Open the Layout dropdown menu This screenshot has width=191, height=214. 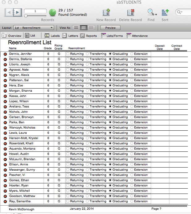(x=33, y=28)
